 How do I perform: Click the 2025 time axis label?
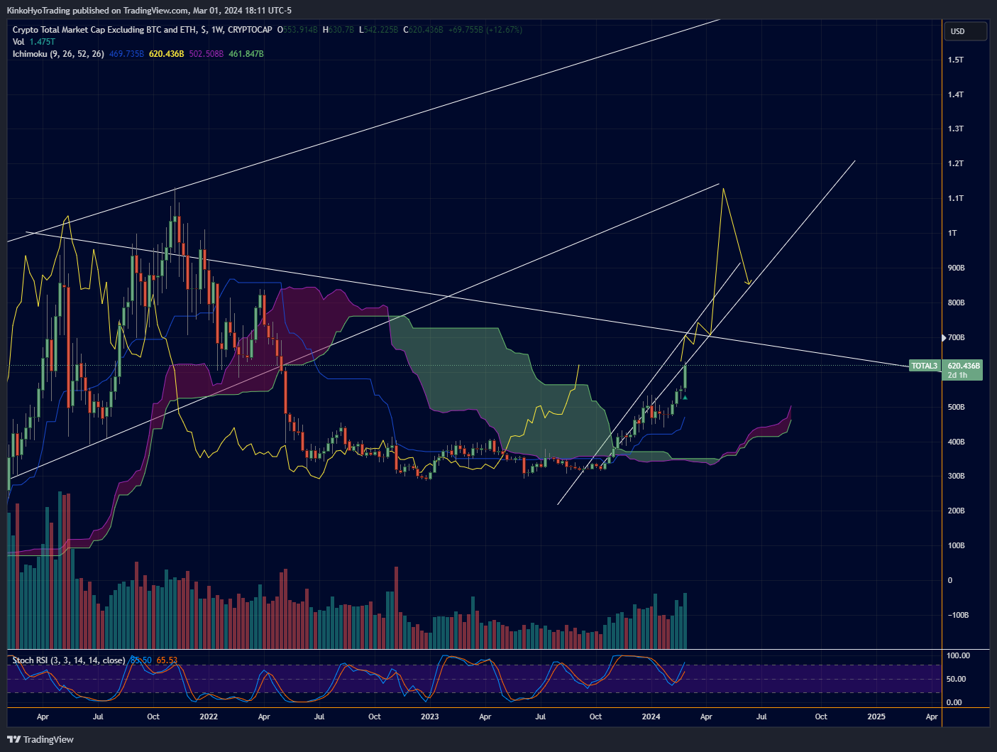coord(876,716)
